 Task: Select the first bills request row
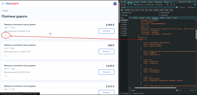124,20
